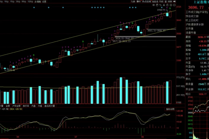This screenshot has width=209, height=139.
Task: Collapse side panel with the arrow icon
Action: coord(174,2)
